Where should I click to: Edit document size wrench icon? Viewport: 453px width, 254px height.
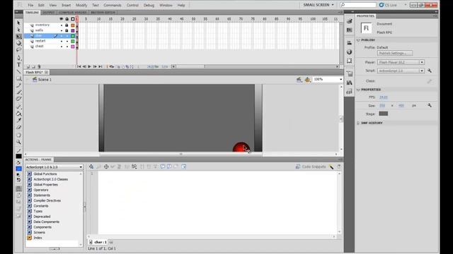click(x=430, y=105)
